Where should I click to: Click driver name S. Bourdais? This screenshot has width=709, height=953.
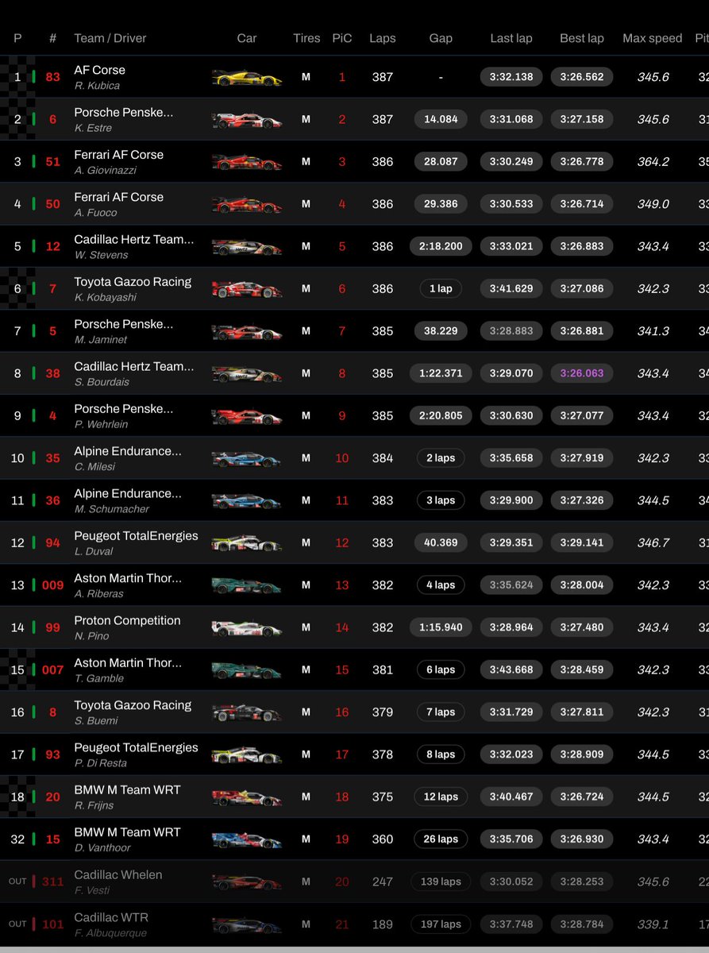102,382
